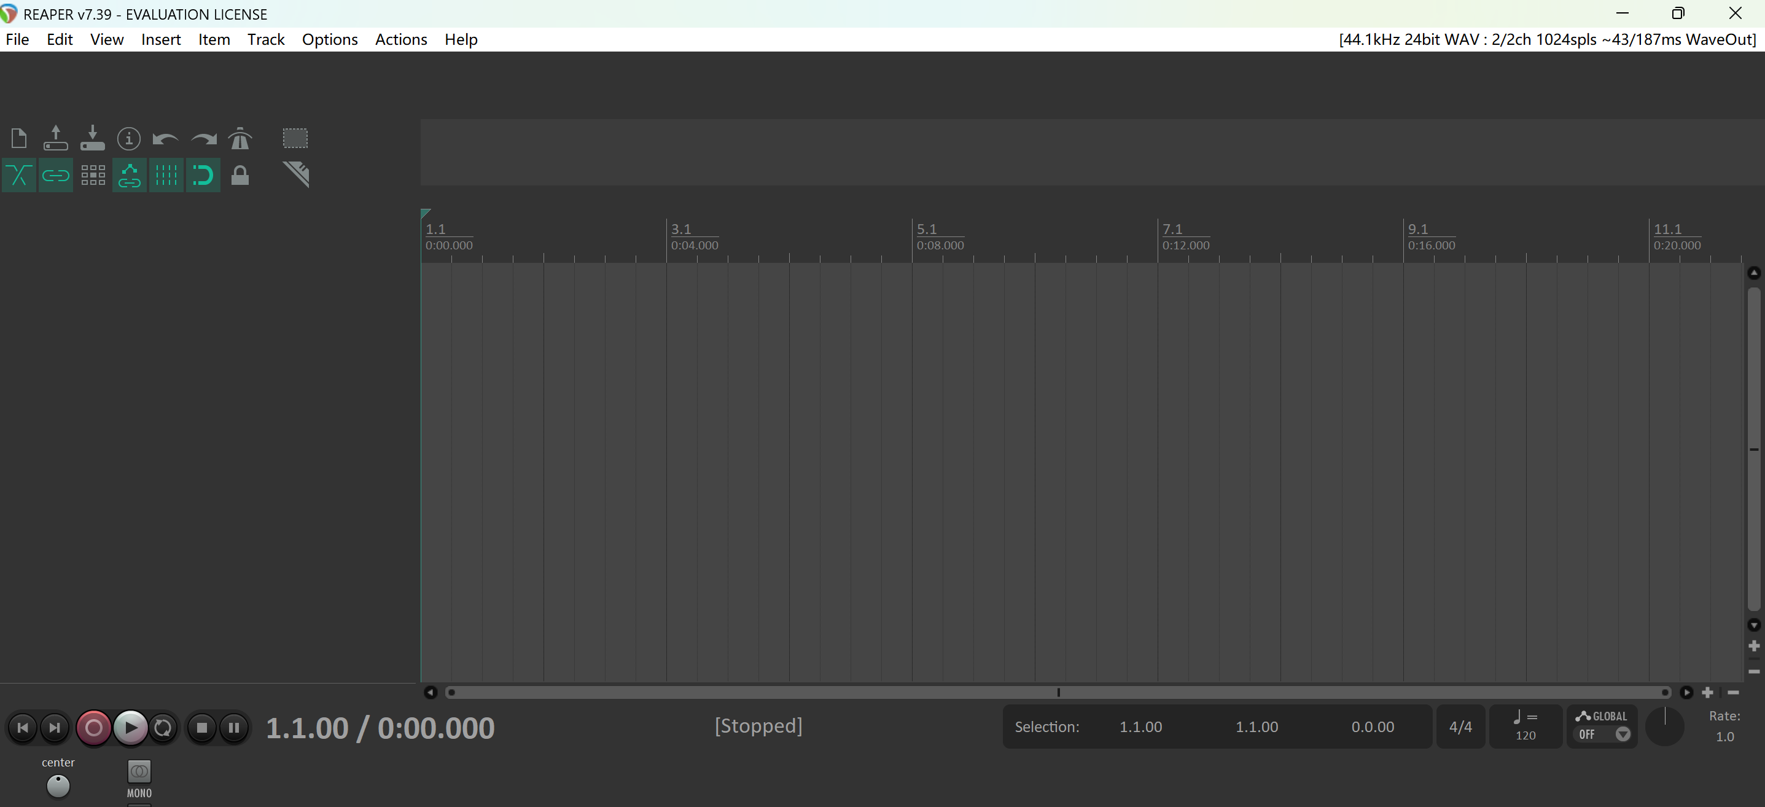Toggle auto-crossfade button

pos(19,176)
